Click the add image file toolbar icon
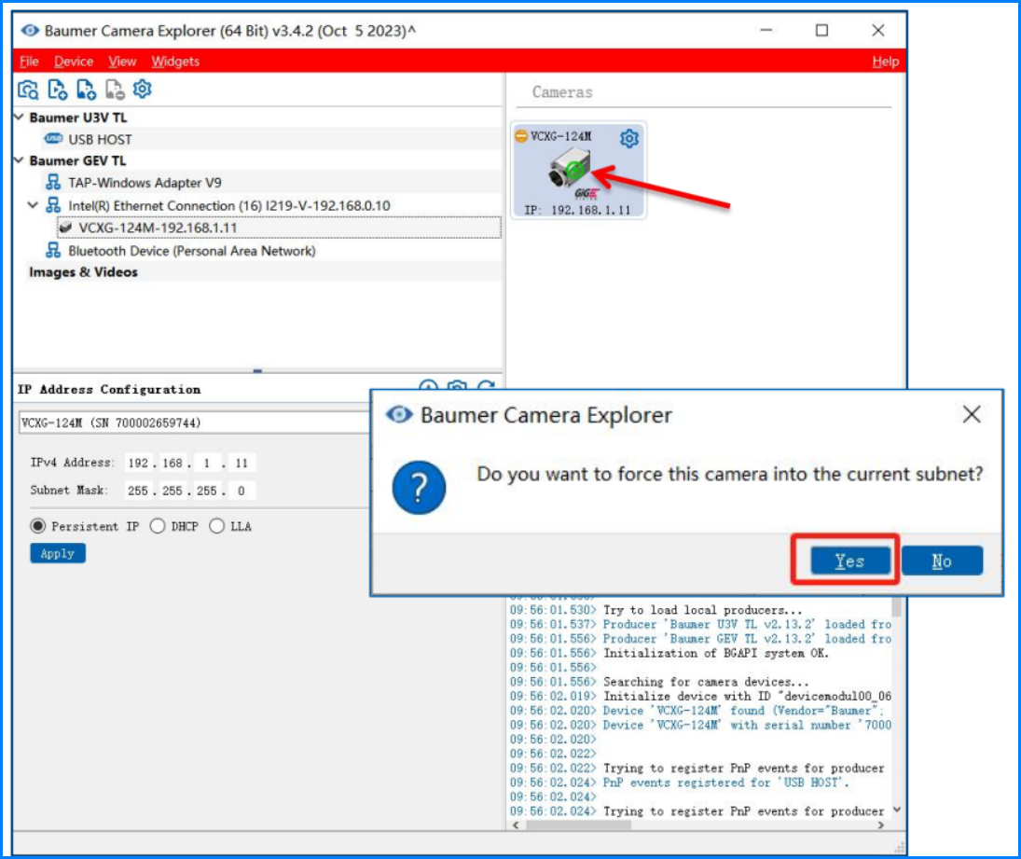The image size is (1021, 859). [x=86, y=90]
